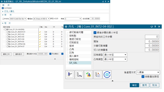Click the 取消 button
164x92 pixels.
[x=155, y=85]
